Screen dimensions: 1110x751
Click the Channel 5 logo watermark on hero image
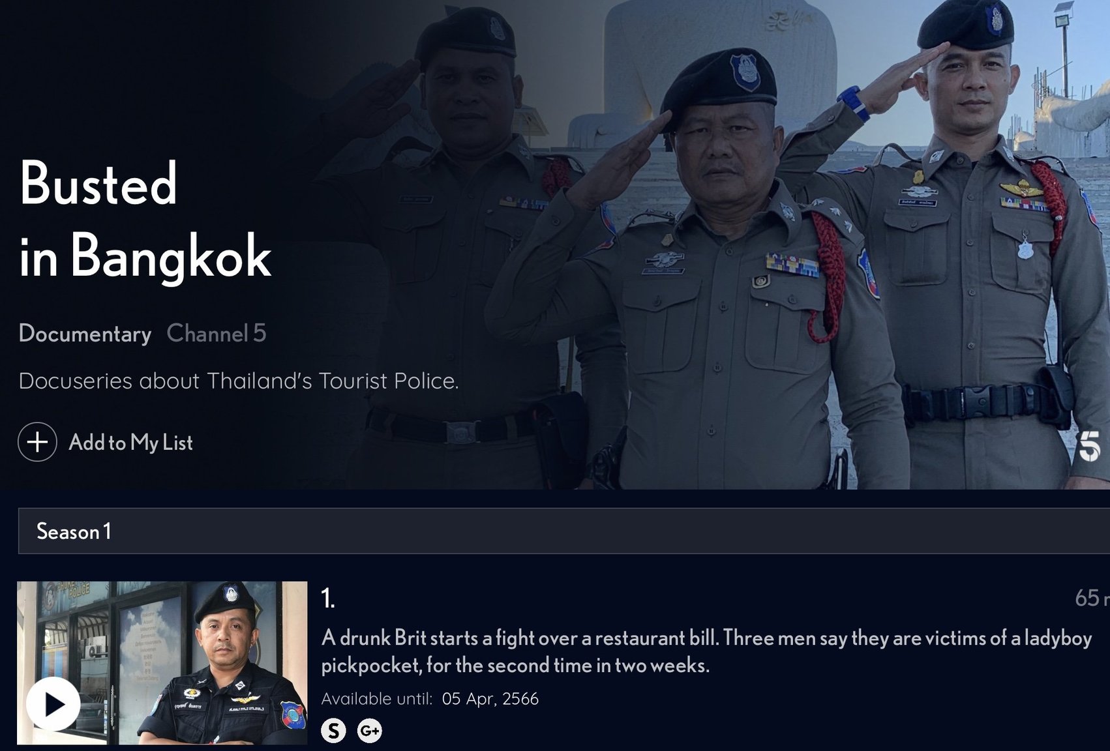tap(1089, 447)
